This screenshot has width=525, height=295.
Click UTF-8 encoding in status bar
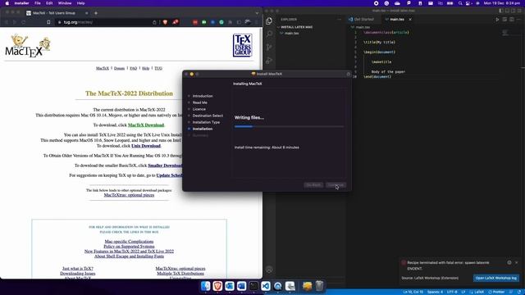452,292
